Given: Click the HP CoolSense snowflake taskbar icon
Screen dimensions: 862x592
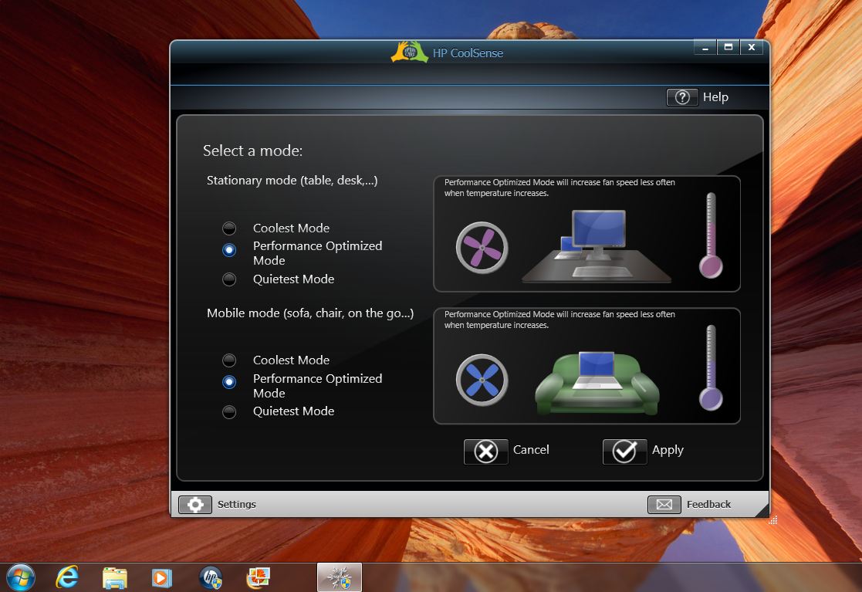Looking at the screenshot, I should (x=340, y=577).
